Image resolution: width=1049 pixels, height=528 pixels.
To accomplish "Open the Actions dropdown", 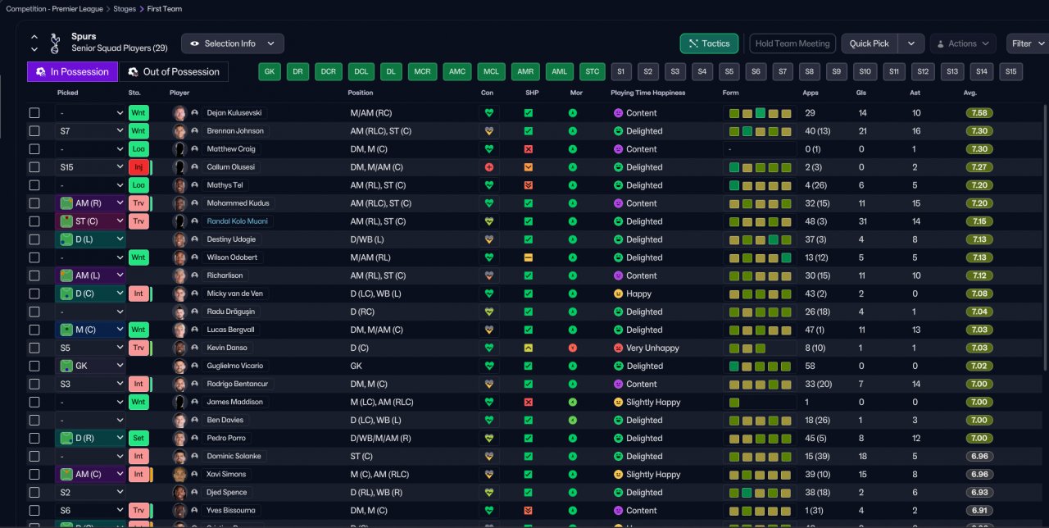I will click(963, 43).
